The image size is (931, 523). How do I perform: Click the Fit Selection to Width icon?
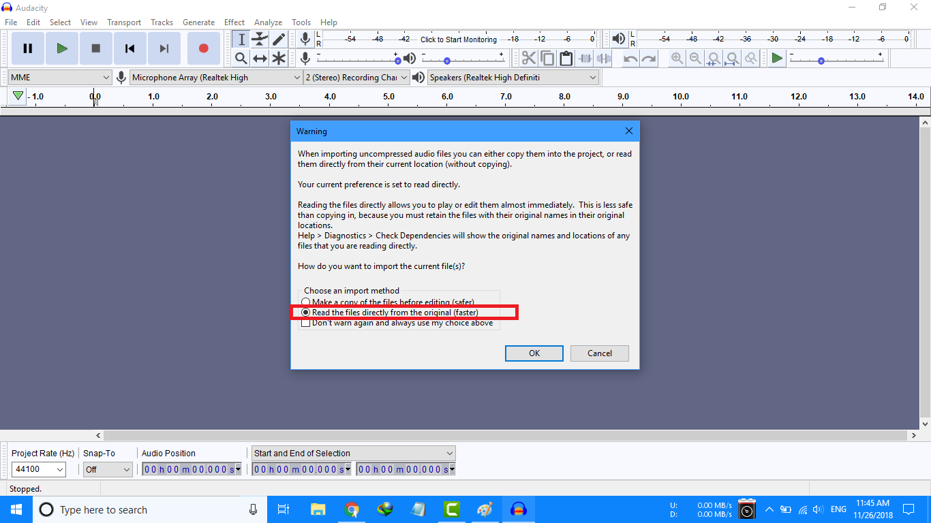click(x=714, y=59)
